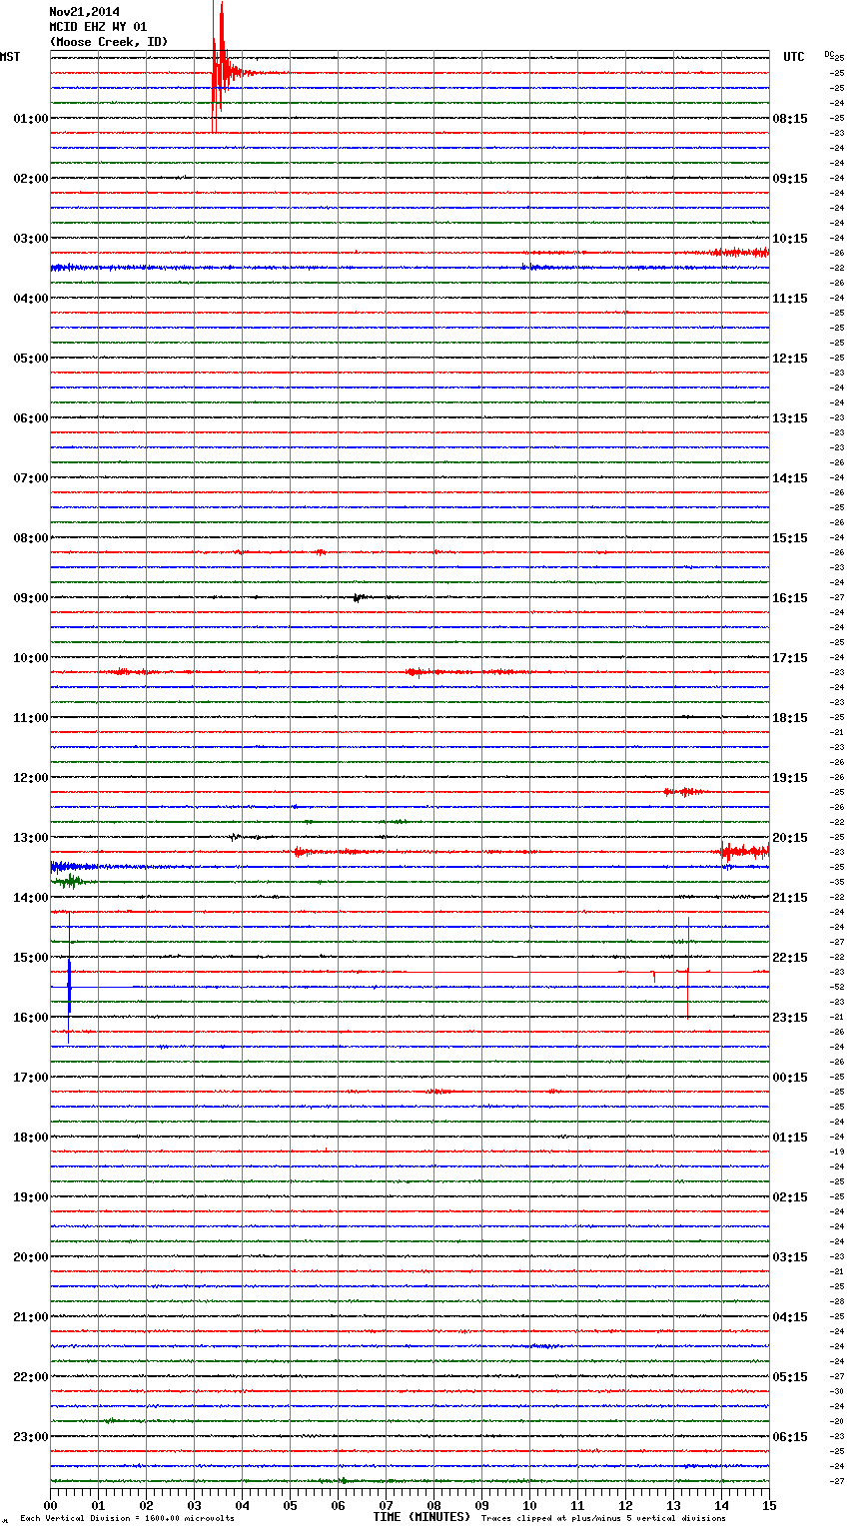Click the 08:15 UTC time label
The height and width of the screenshot is (1532, 849).
[x=790, y=118]
